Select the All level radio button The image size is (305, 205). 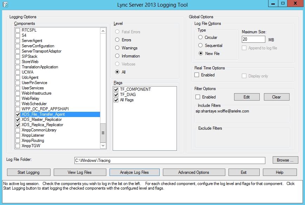tap(117, 72)
